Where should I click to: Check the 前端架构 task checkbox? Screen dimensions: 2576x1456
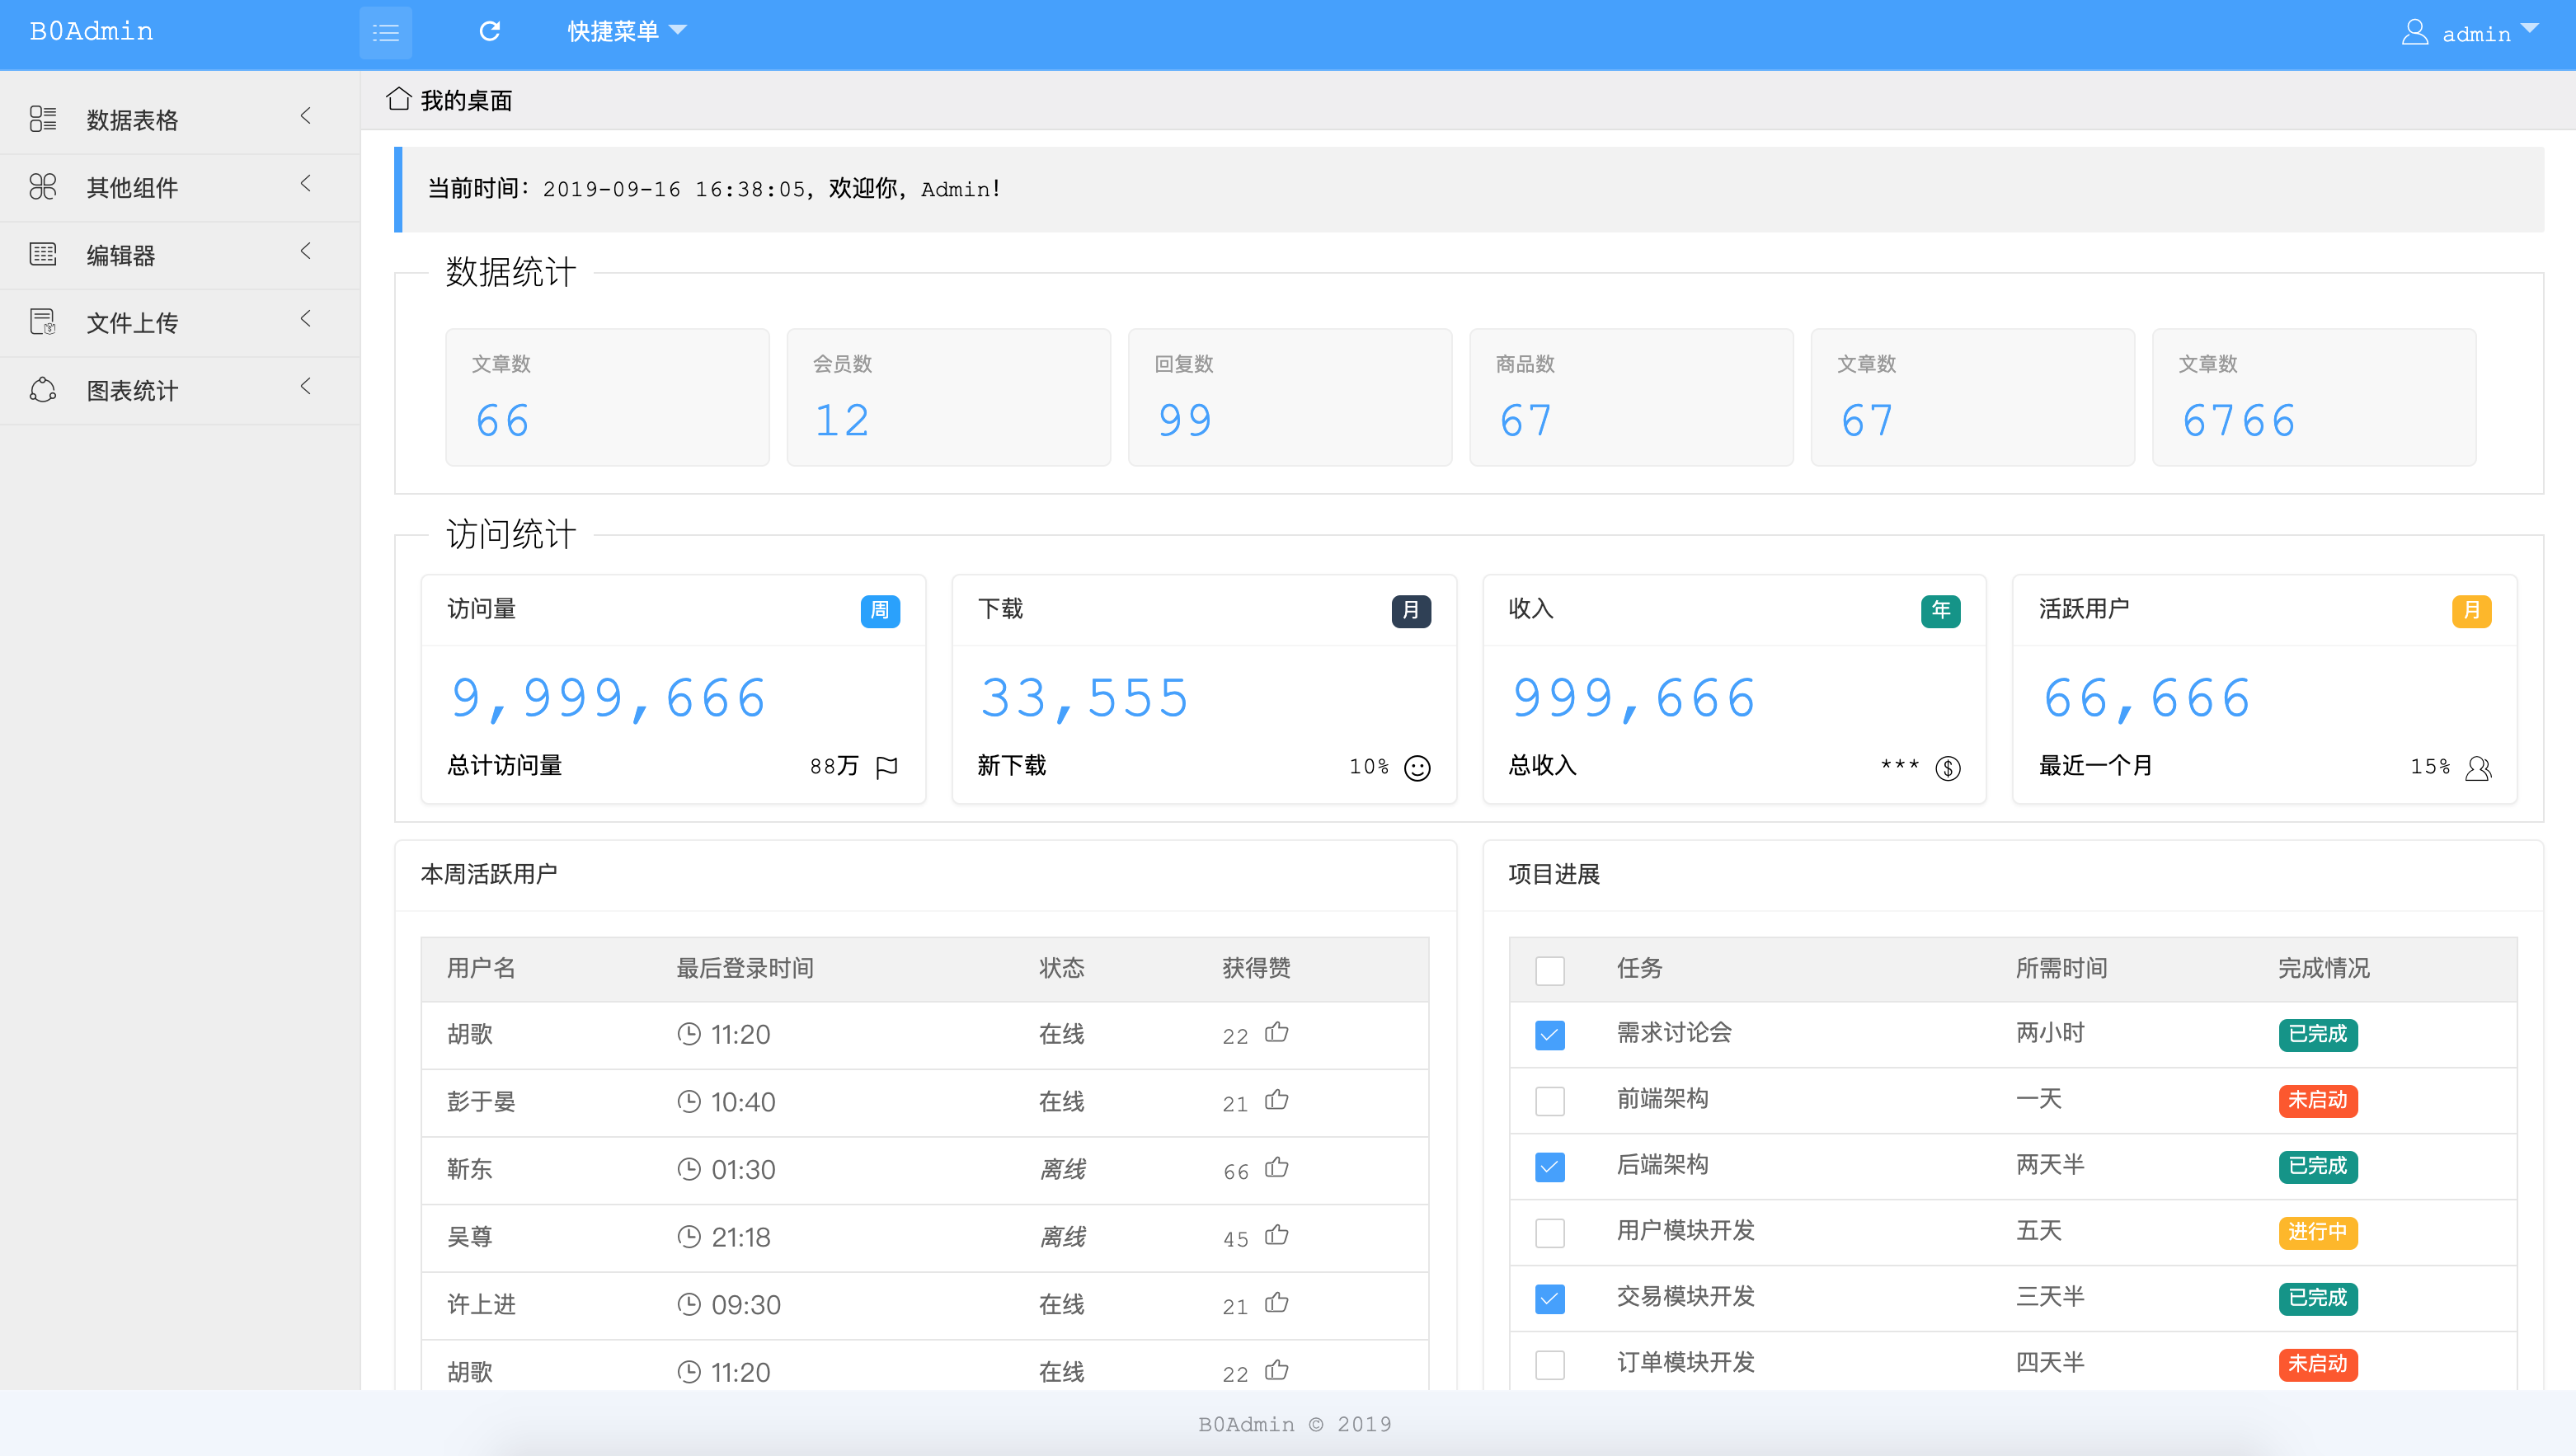1549,1100
